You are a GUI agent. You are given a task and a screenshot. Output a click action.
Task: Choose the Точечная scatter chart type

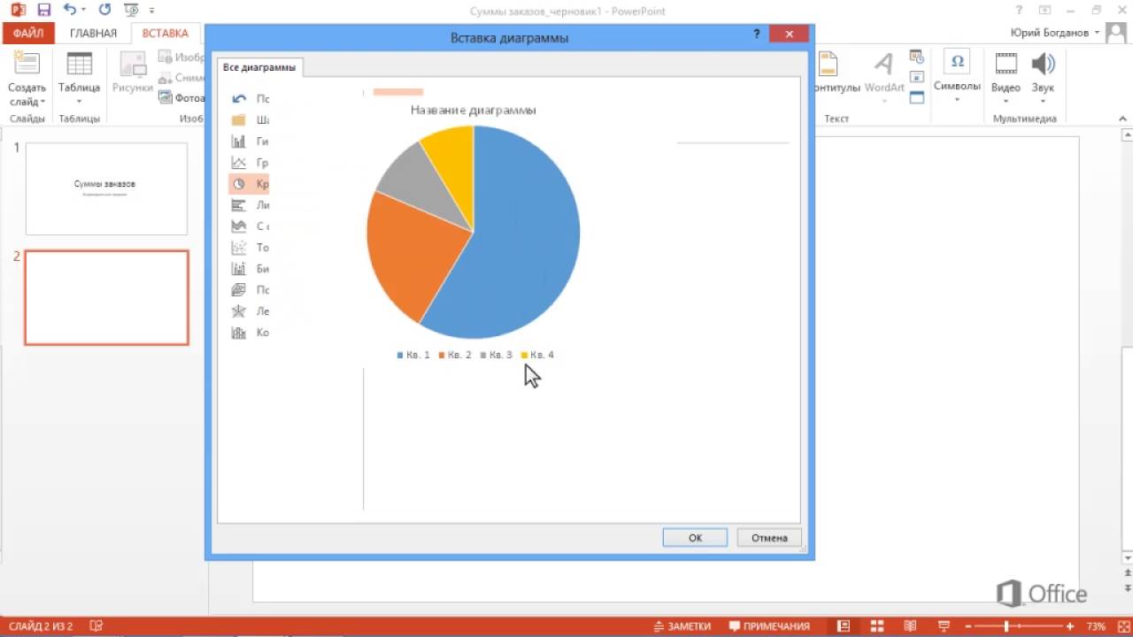(x=248, y=248)
